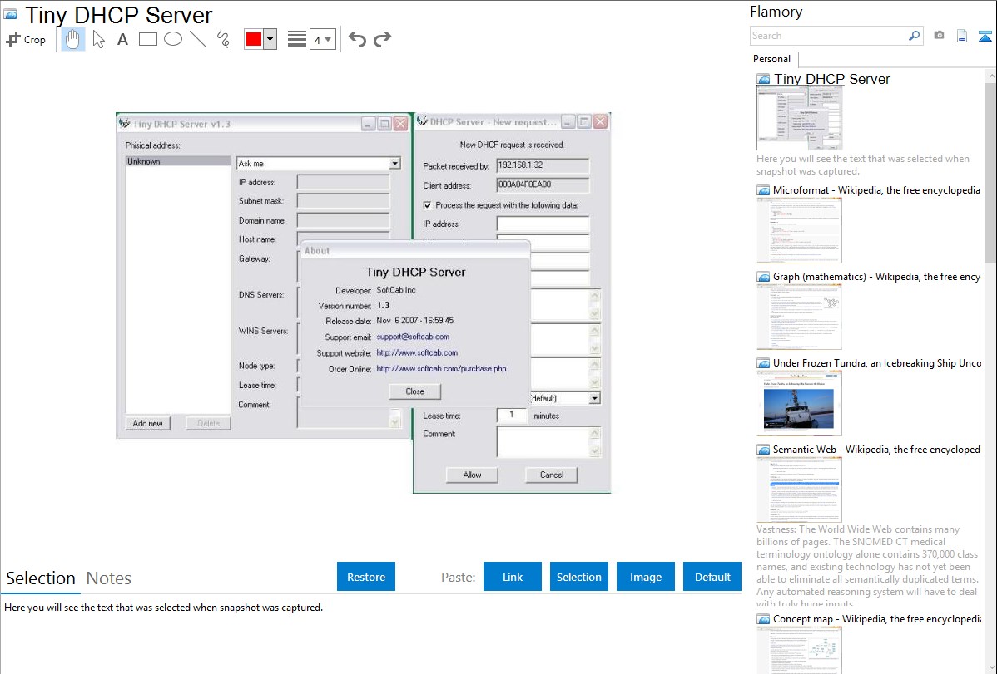Click the Packet received by field
The height and width of the screenshot is (674, 997).
pyautogui.click(x=543, y=165)
